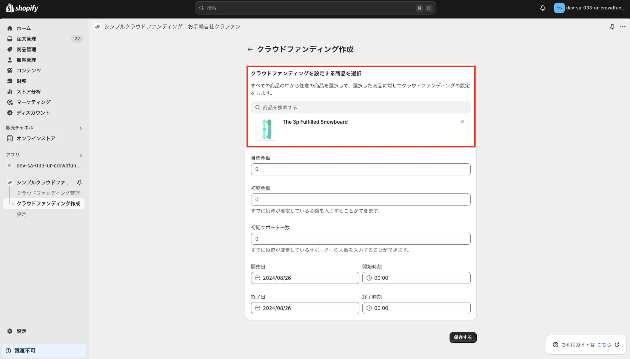Image resolution: width=630 pixels, height=359 pixels.
Task: Open the notification bell icon
Action: [x=542, y=8]
